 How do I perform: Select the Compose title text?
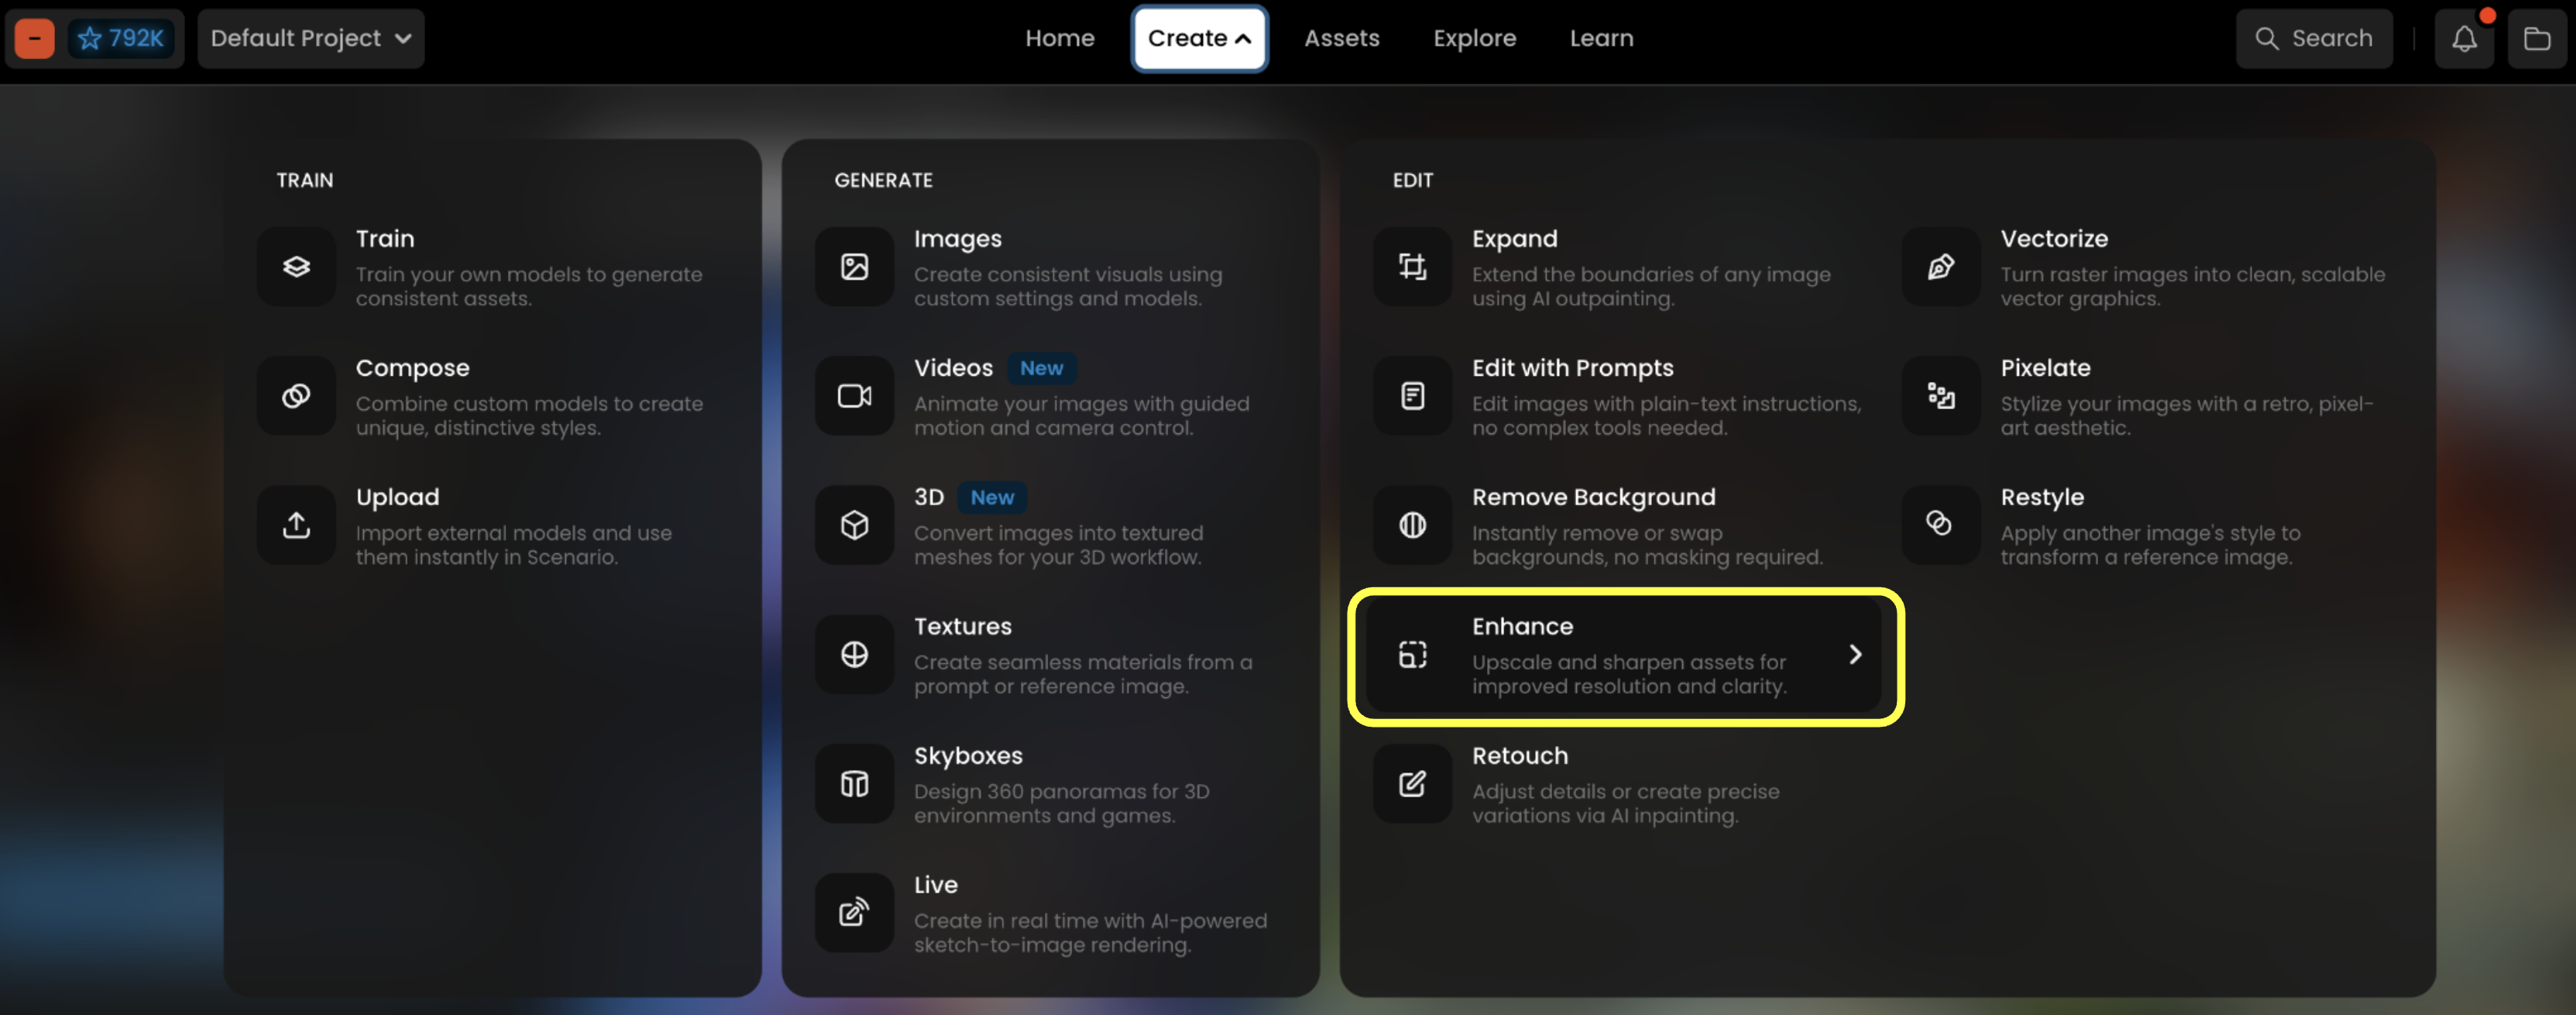tap(412, 368)
